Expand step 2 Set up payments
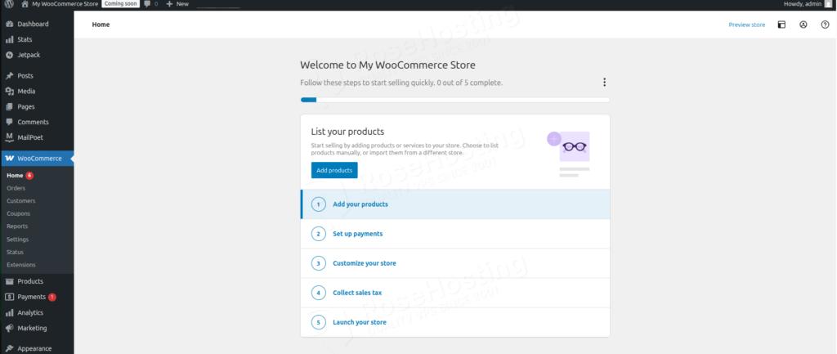The width and height of the screenshot is (837, 354). tap(455, 234)
